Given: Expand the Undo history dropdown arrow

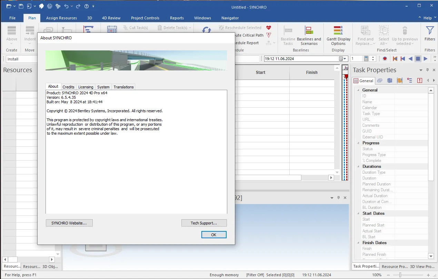Looking at the screenshot, I should (x=71, y=6).
